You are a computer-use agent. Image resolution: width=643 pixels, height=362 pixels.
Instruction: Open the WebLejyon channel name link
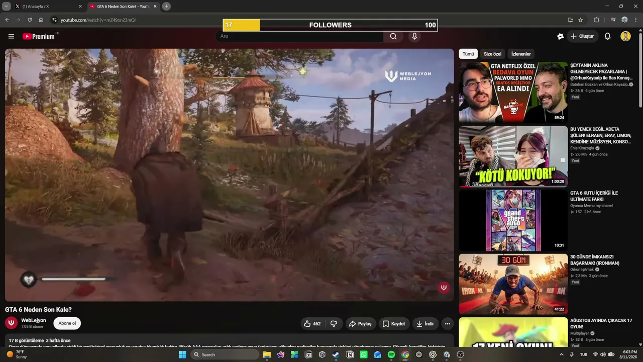[34, 320]
